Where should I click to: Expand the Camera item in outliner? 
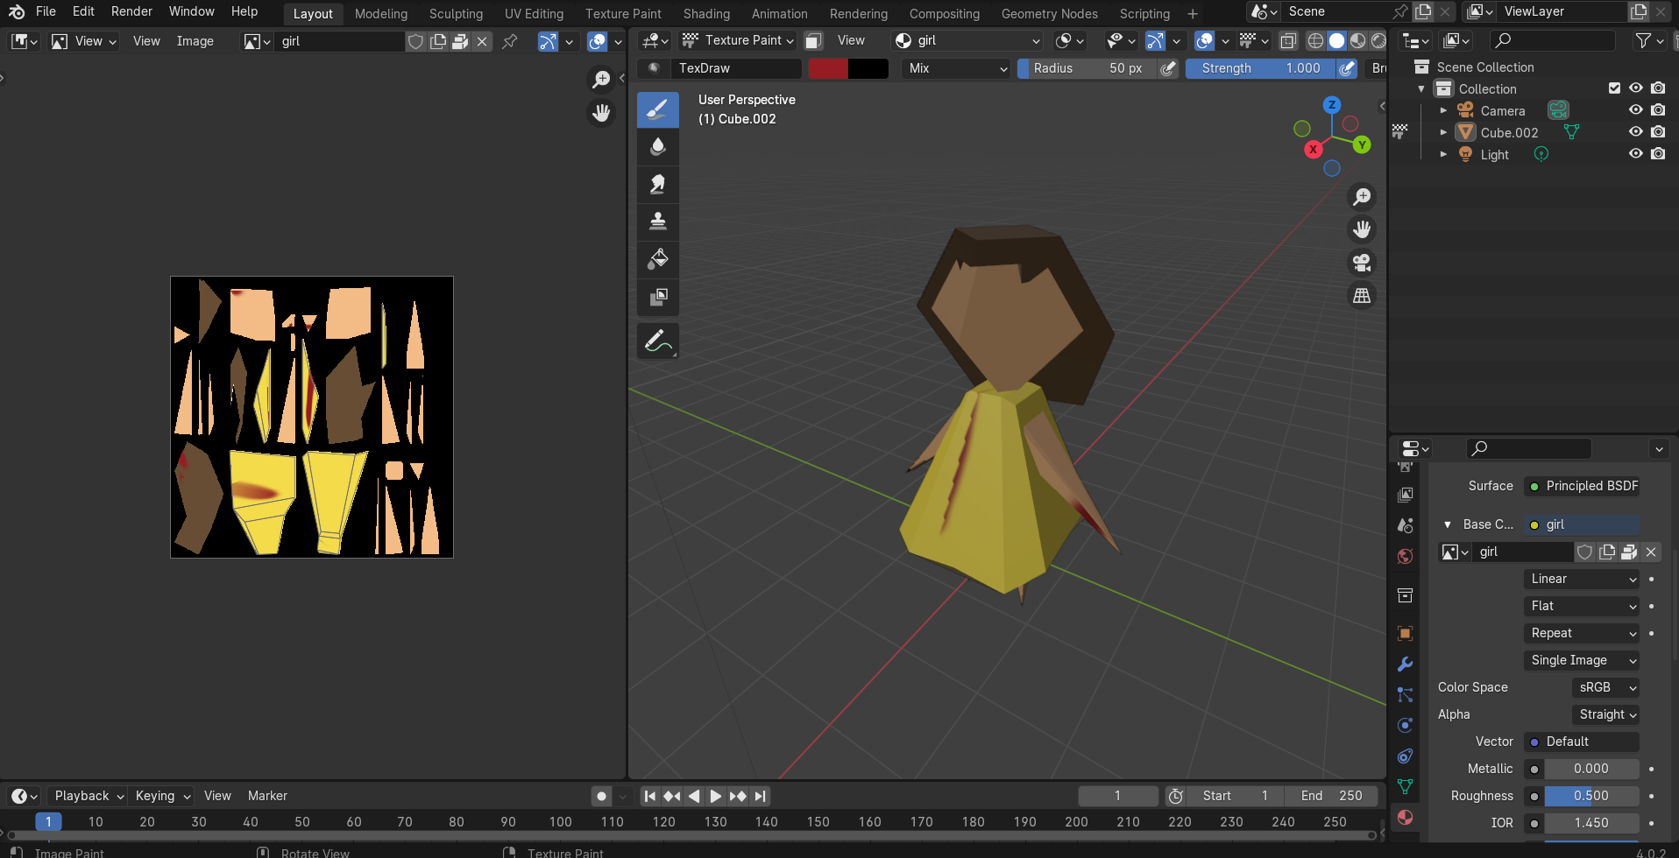click(1443, 110)
